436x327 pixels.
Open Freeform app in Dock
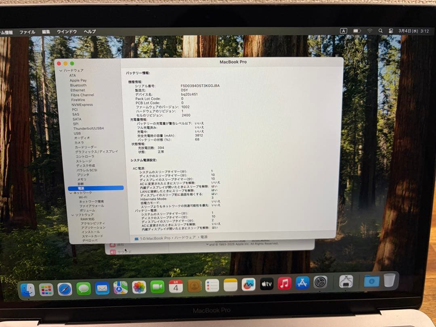pos(249,285)
